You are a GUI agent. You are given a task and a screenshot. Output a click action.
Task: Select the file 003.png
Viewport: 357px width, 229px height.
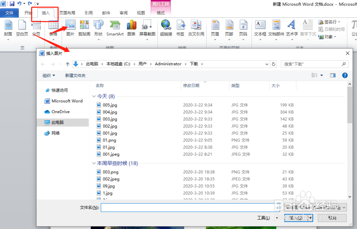point(107,172)
